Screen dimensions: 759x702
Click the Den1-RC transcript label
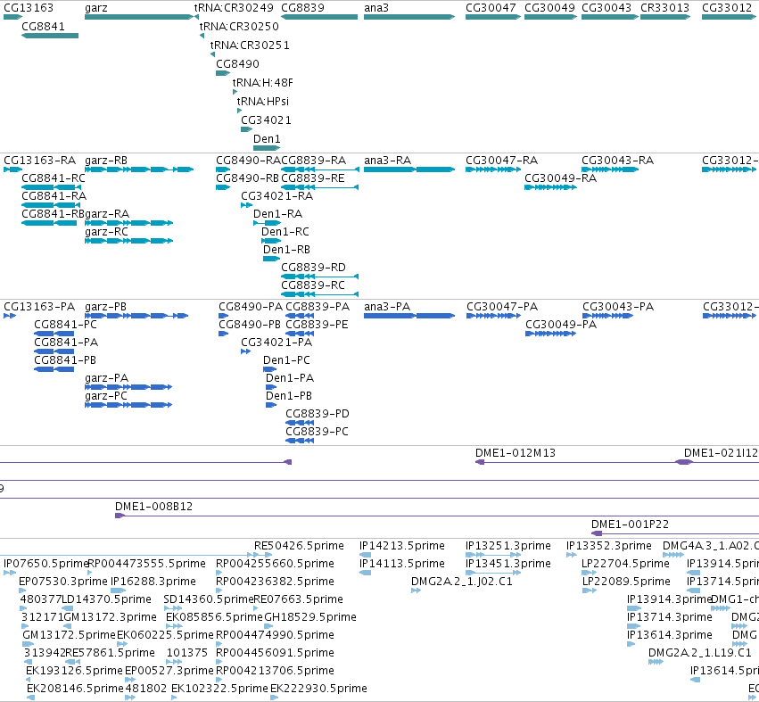285,232
